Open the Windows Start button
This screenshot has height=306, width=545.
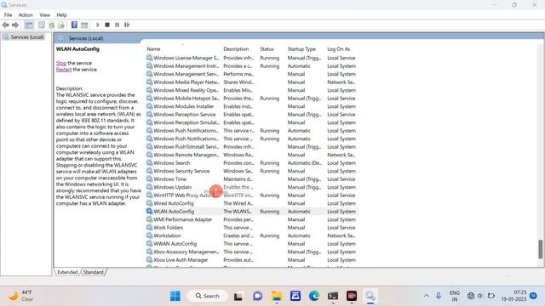pos(175,296)
